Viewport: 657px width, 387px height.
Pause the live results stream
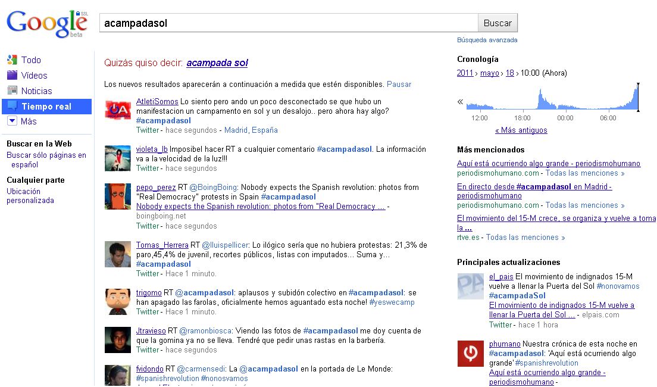(399, 84)
